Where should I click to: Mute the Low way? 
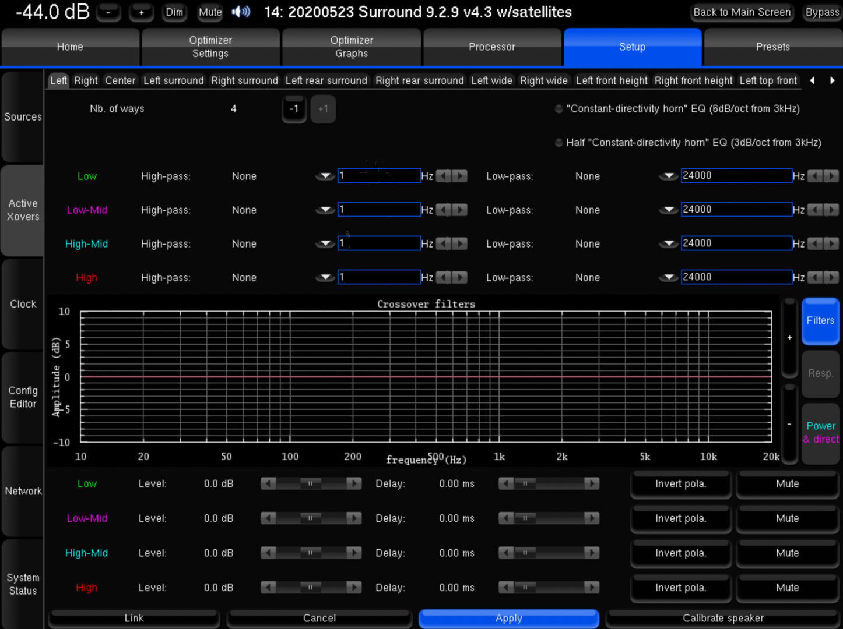787,484
